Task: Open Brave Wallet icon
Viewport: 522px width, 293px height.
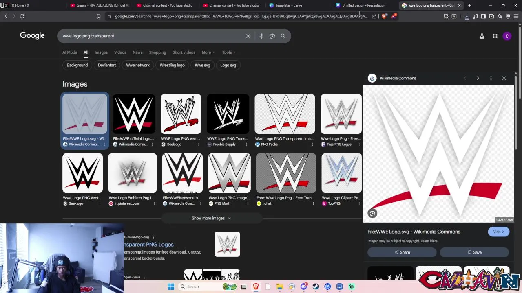Action: pos(491,16)
